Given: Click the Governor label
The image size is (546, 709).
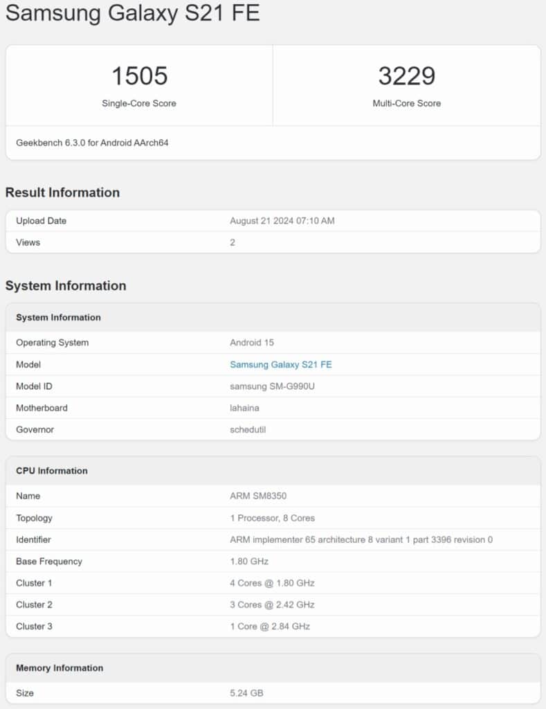Looking at the screenshot, I should tap(35, 429).
